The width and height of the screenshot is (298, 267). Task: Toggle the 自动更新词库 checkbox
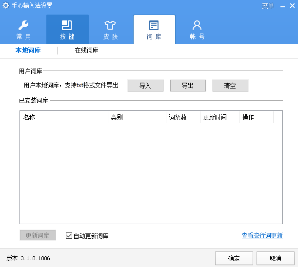(69, 236)
